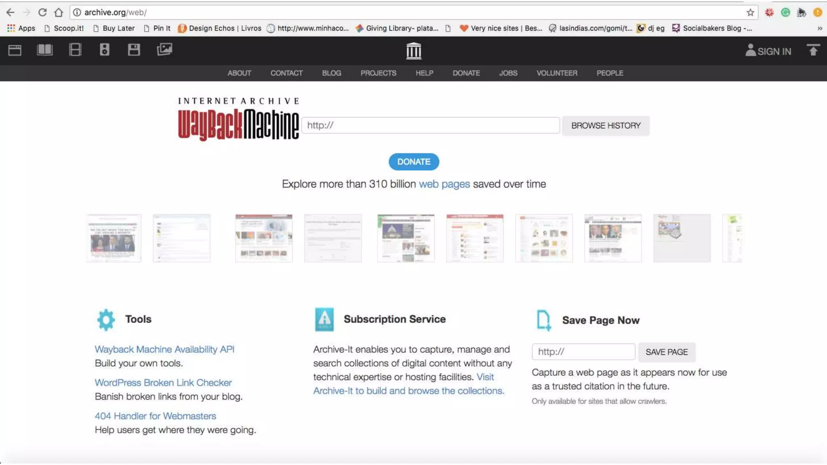Open the PROJECTS menu item
Image resolution: width=827 pixels, height=465 pixels.
378,73
